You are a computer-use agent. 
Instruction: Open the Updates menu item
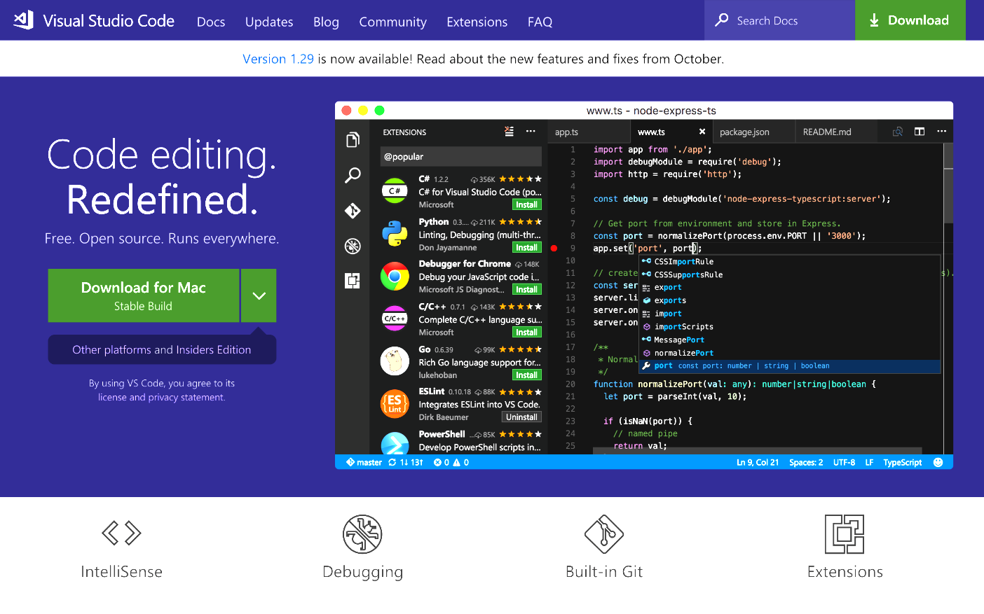269,22
